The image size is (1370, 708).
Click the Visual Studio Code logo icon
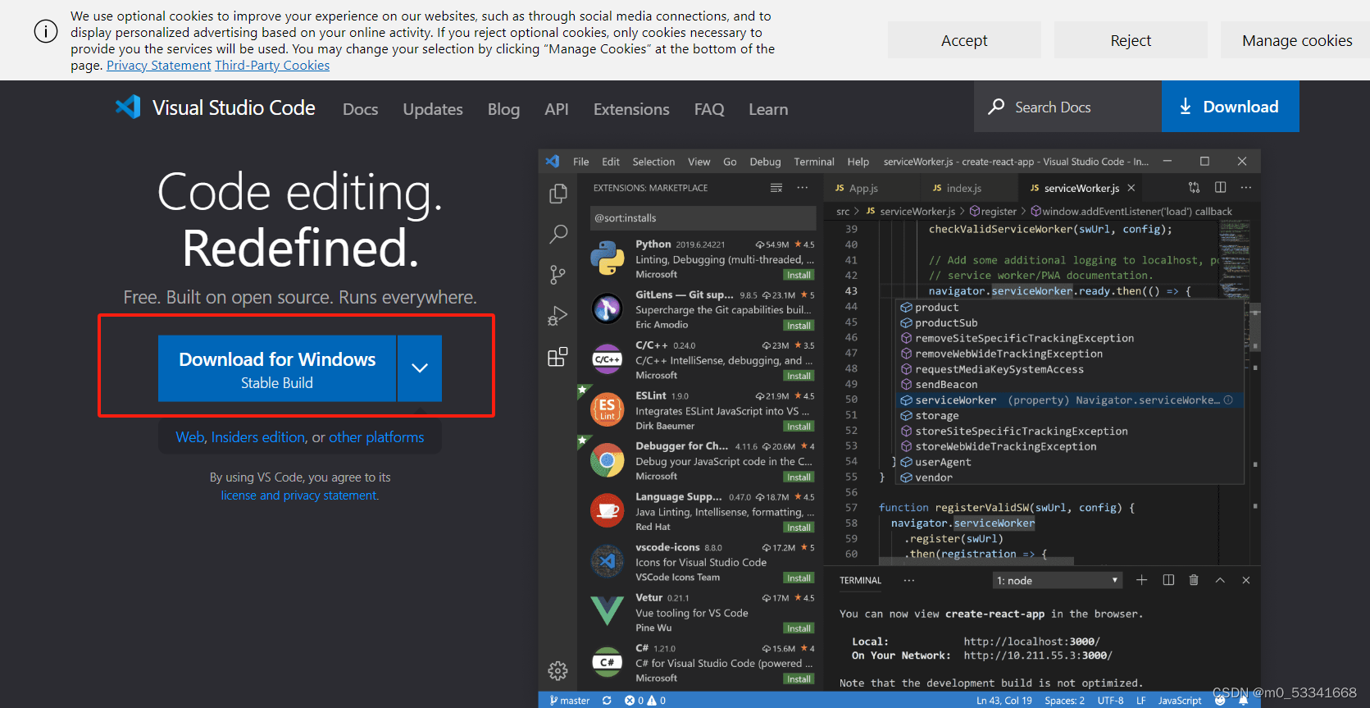(128, 107)
